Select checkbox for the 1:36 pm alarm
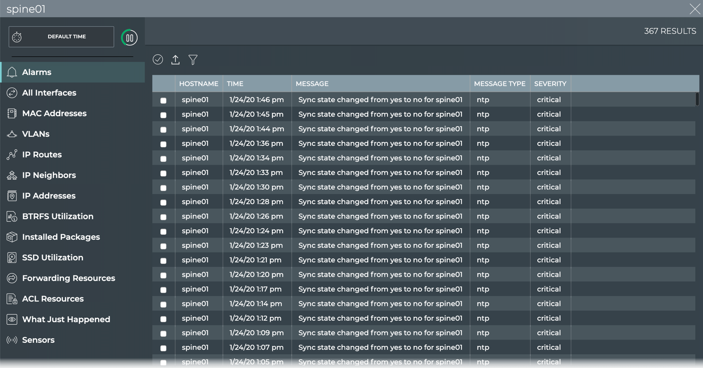The image size is (703, 368). 163,144
